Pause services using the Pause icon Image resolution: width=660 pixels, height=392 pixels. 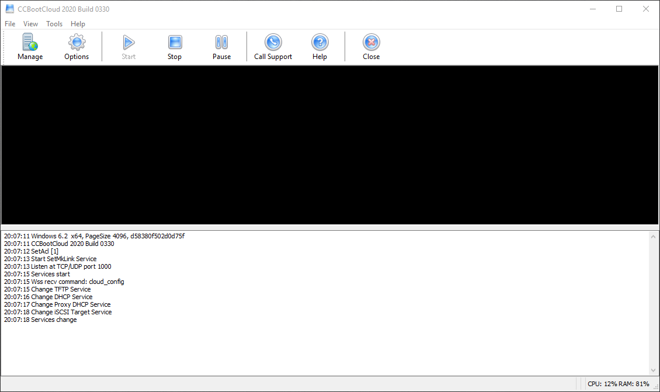click(221, 43)
